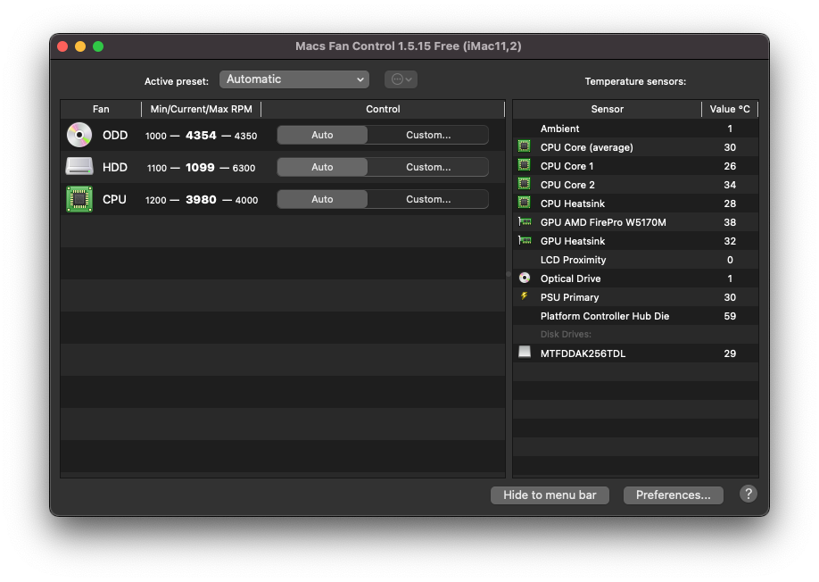The width and height of the screenshot is (819, 582).
Task: Click the Sensor column header
Action: pos(607,109)
